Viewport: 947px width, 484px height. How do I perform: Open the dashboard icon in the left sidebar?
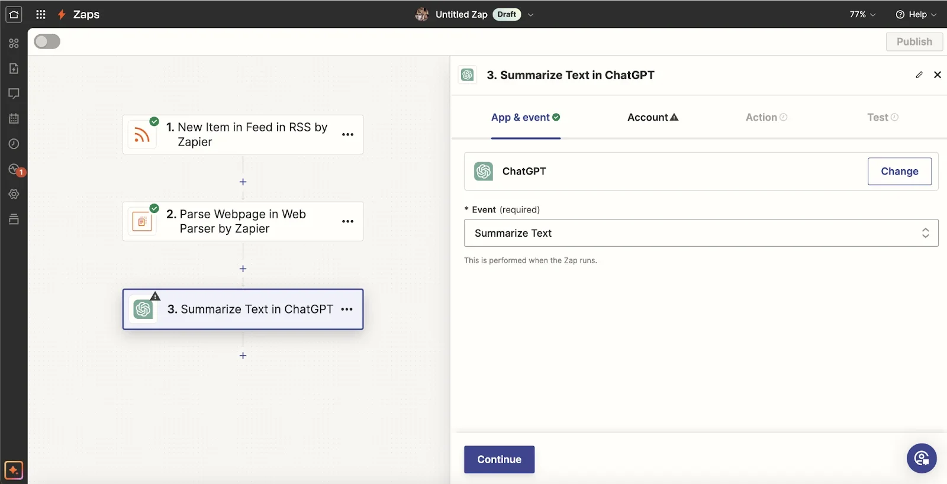[x=14, y=43]
